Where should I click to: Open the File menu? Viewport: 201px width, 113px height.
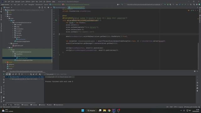click(x=6, y=2)
